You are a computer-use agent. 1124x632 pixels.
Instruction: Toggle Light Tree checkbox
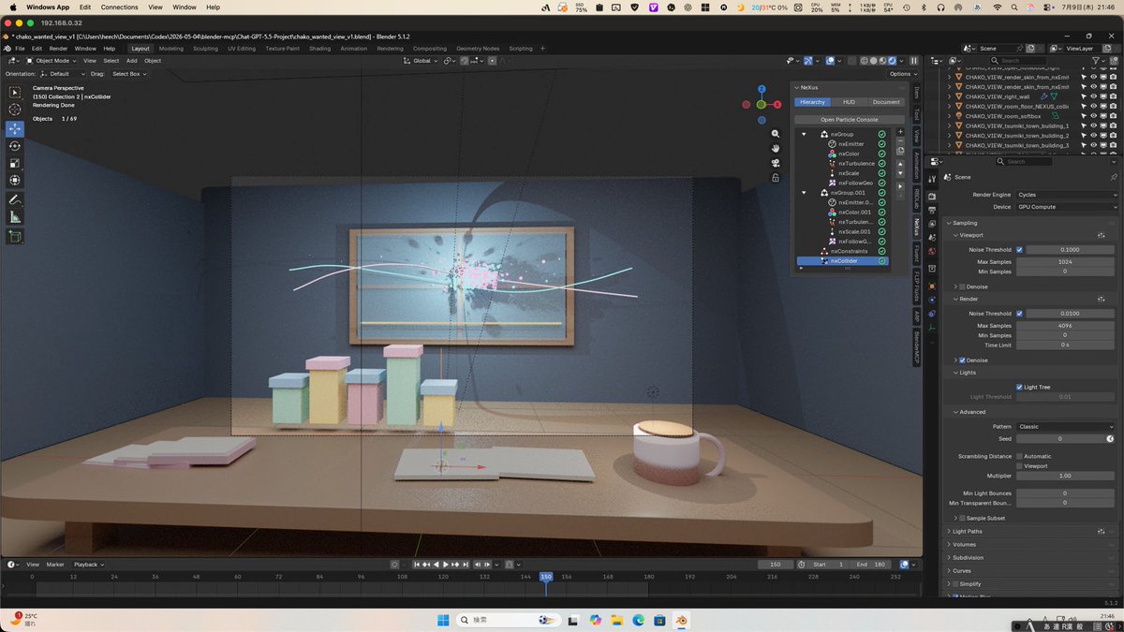[1019, 387]
